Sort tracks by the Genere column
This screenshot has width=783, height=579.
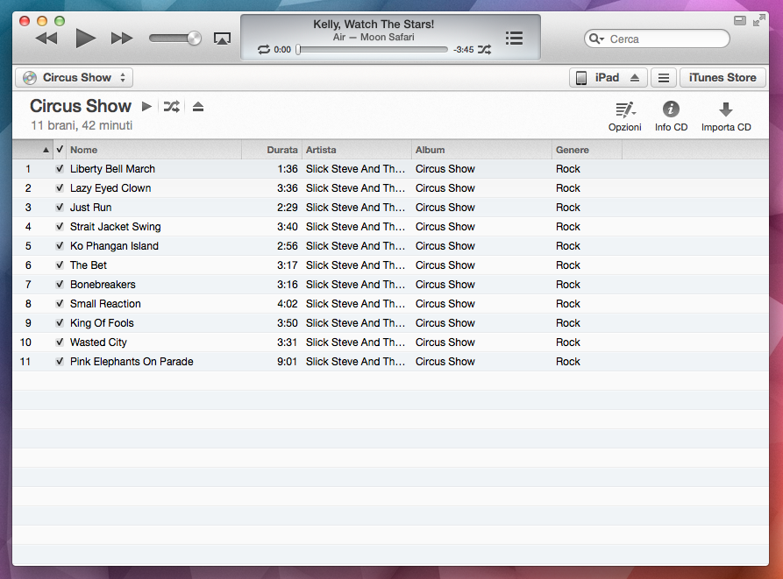(587, 150)
